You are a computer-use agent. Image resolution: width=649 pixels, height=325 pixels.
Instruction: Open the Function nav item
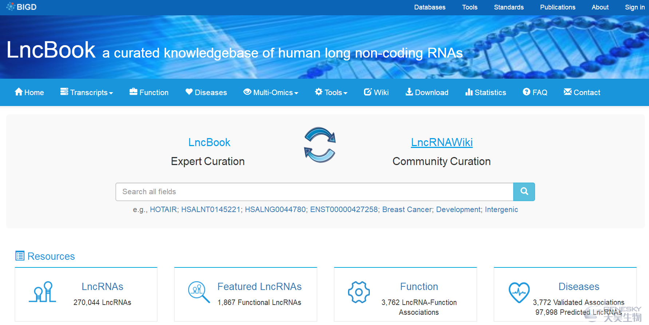(x=149, y=92)
